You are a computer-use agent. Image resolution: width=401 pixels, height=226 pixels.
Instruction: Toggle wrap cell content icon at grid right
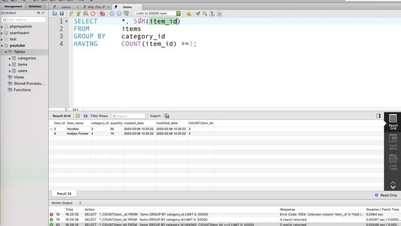(x=378, y=116)
